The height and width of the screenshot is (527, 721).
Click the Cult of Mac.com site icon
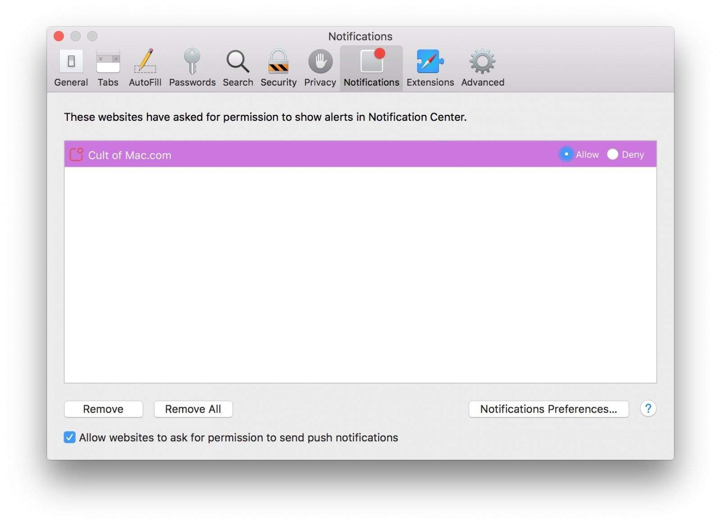coord(76,155)
